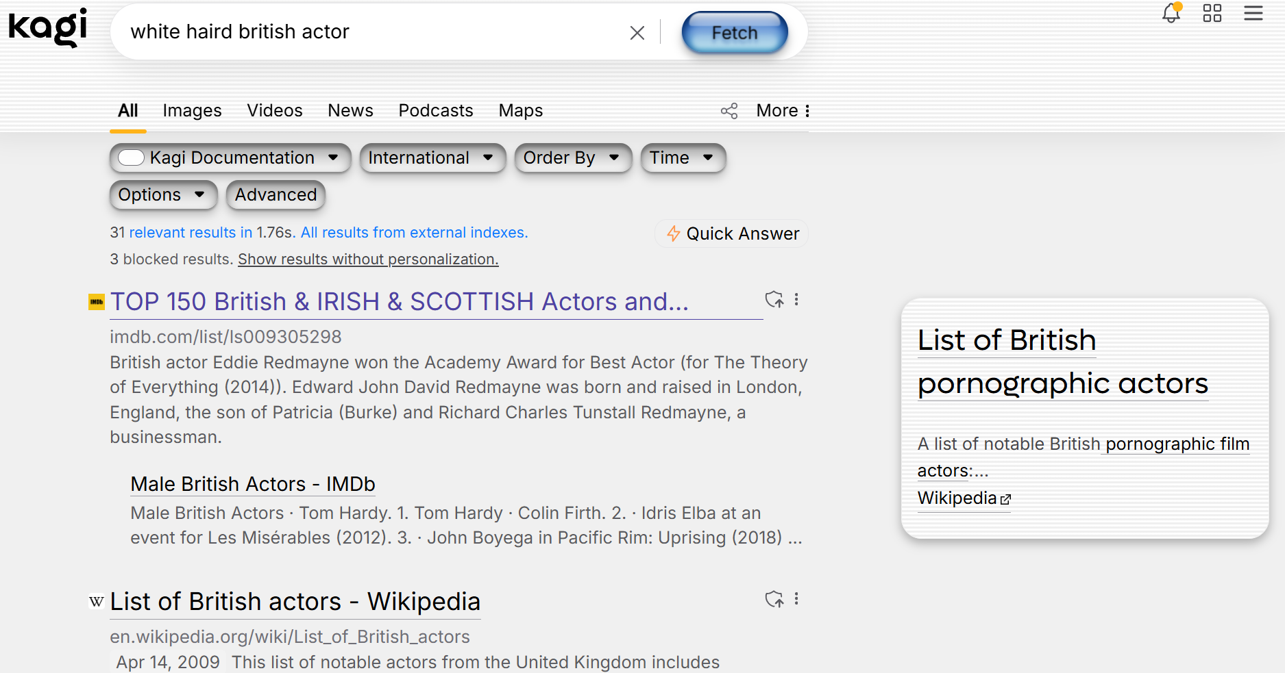Click the imdb.com/list/ls009305298 URL text

tap(225, 337)
